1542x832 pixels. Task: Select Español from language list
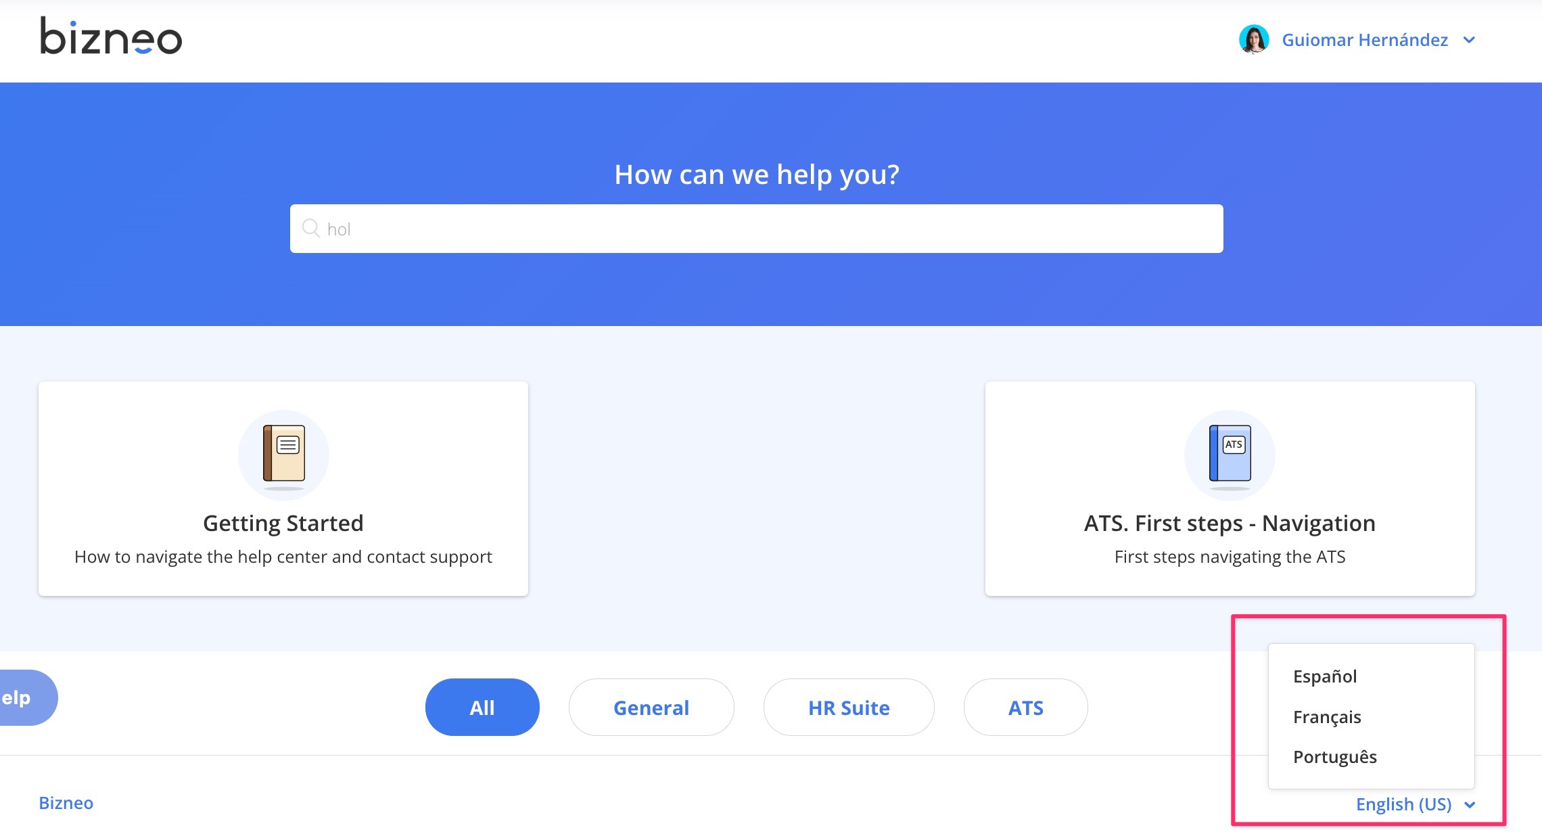[1325, 676]
